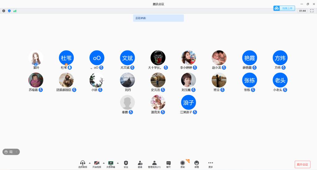317x170 pixels.
Task: Expand the arrow next to 选择音频
Action: 90,163
